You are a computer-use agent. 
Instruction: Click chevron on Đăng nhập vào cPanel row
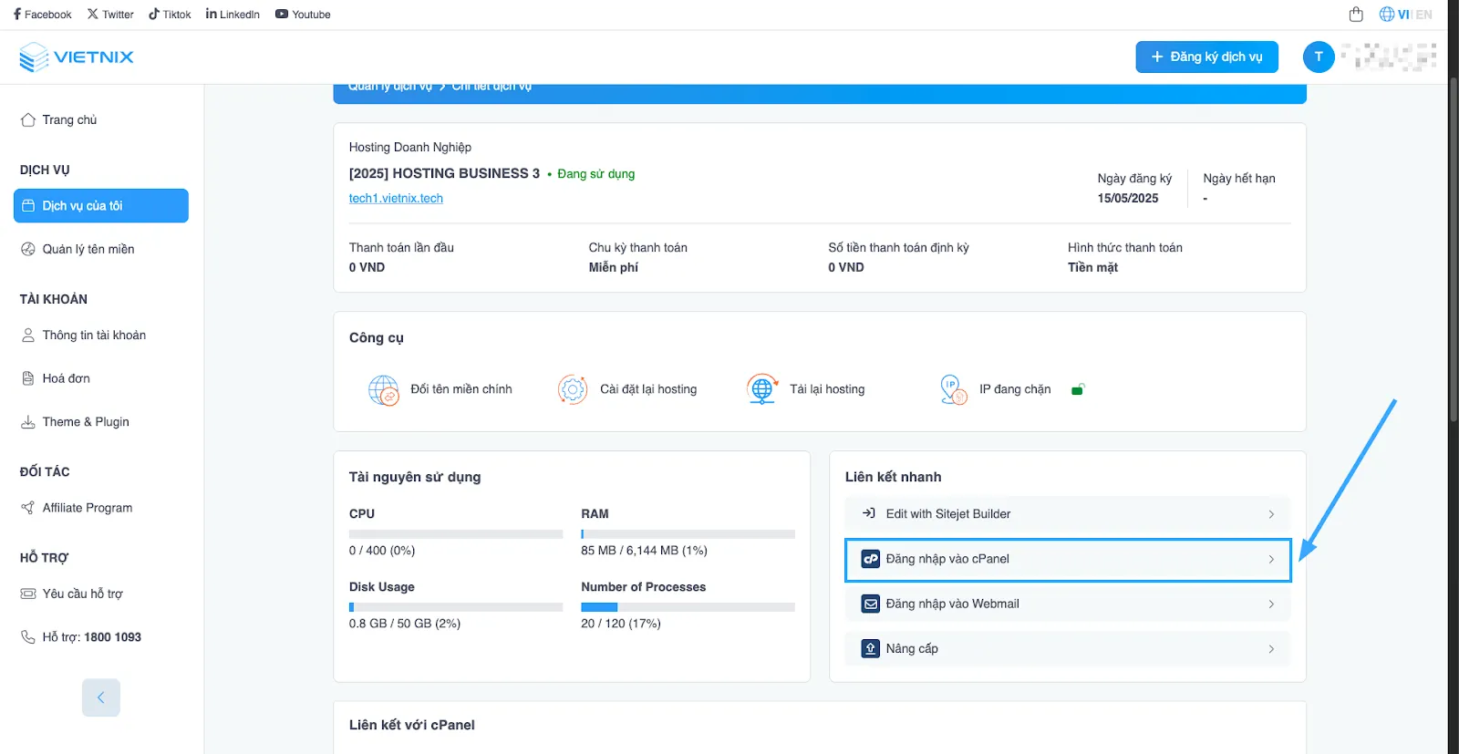[1271, 559]
